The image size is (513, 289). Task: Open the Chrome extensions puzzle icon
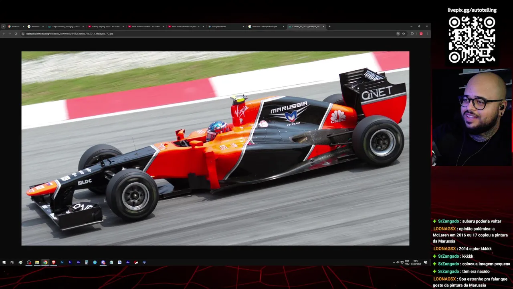412,34
